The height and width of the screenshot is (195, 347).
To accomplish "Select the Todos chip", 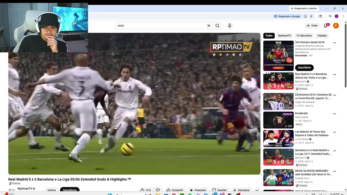I will pyautogui.click(x=269, y=36).
